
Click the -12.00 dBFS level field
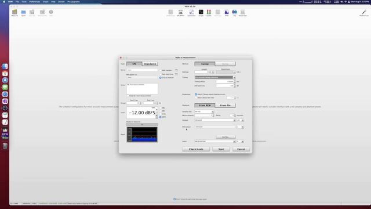pos(142,113)
